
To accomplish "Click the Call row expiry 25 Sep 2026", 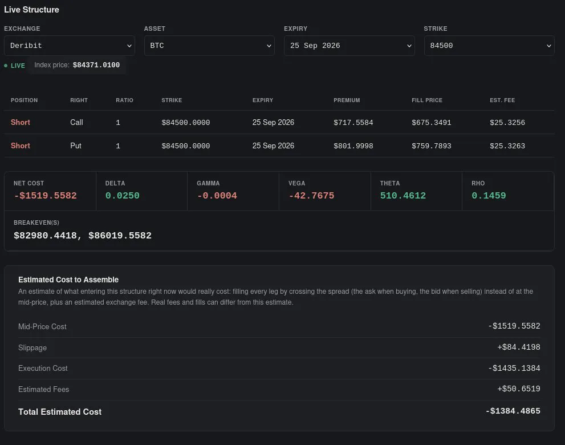I will (x=273, y=122).
